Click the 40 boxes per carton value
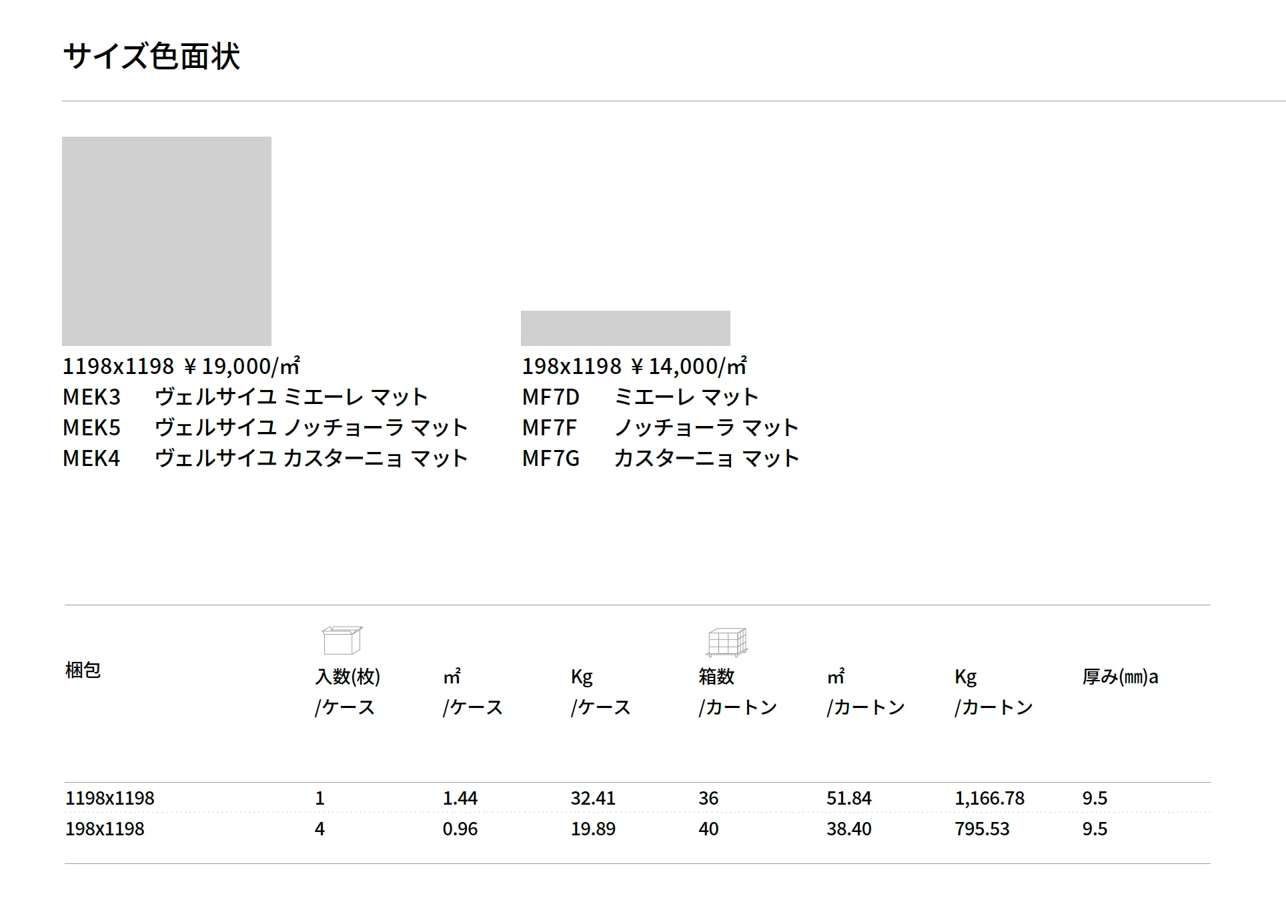This screenshot has height=900, width=1286. coord(708,829)
